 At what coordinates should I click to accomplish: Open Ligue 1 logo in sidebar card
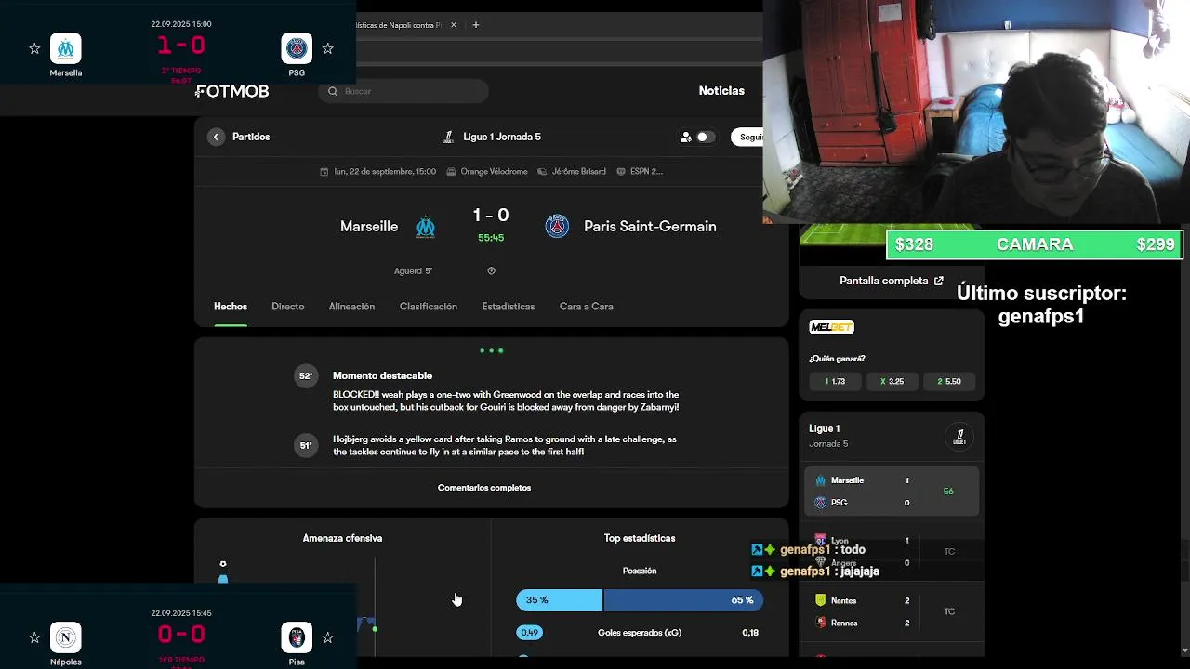[x=959, y=436]
